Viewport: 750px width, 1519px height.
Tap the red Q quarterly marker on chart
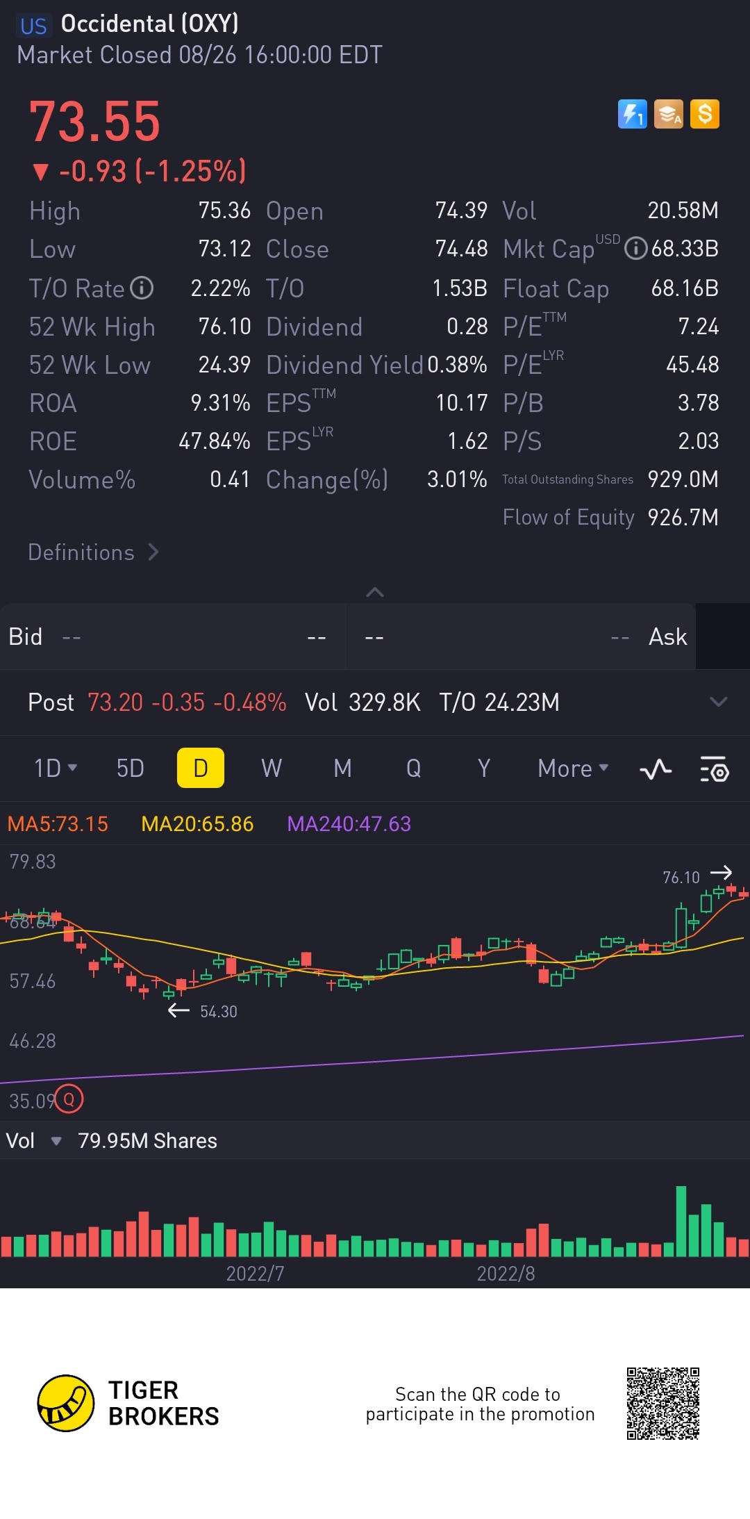[69, 1099]
